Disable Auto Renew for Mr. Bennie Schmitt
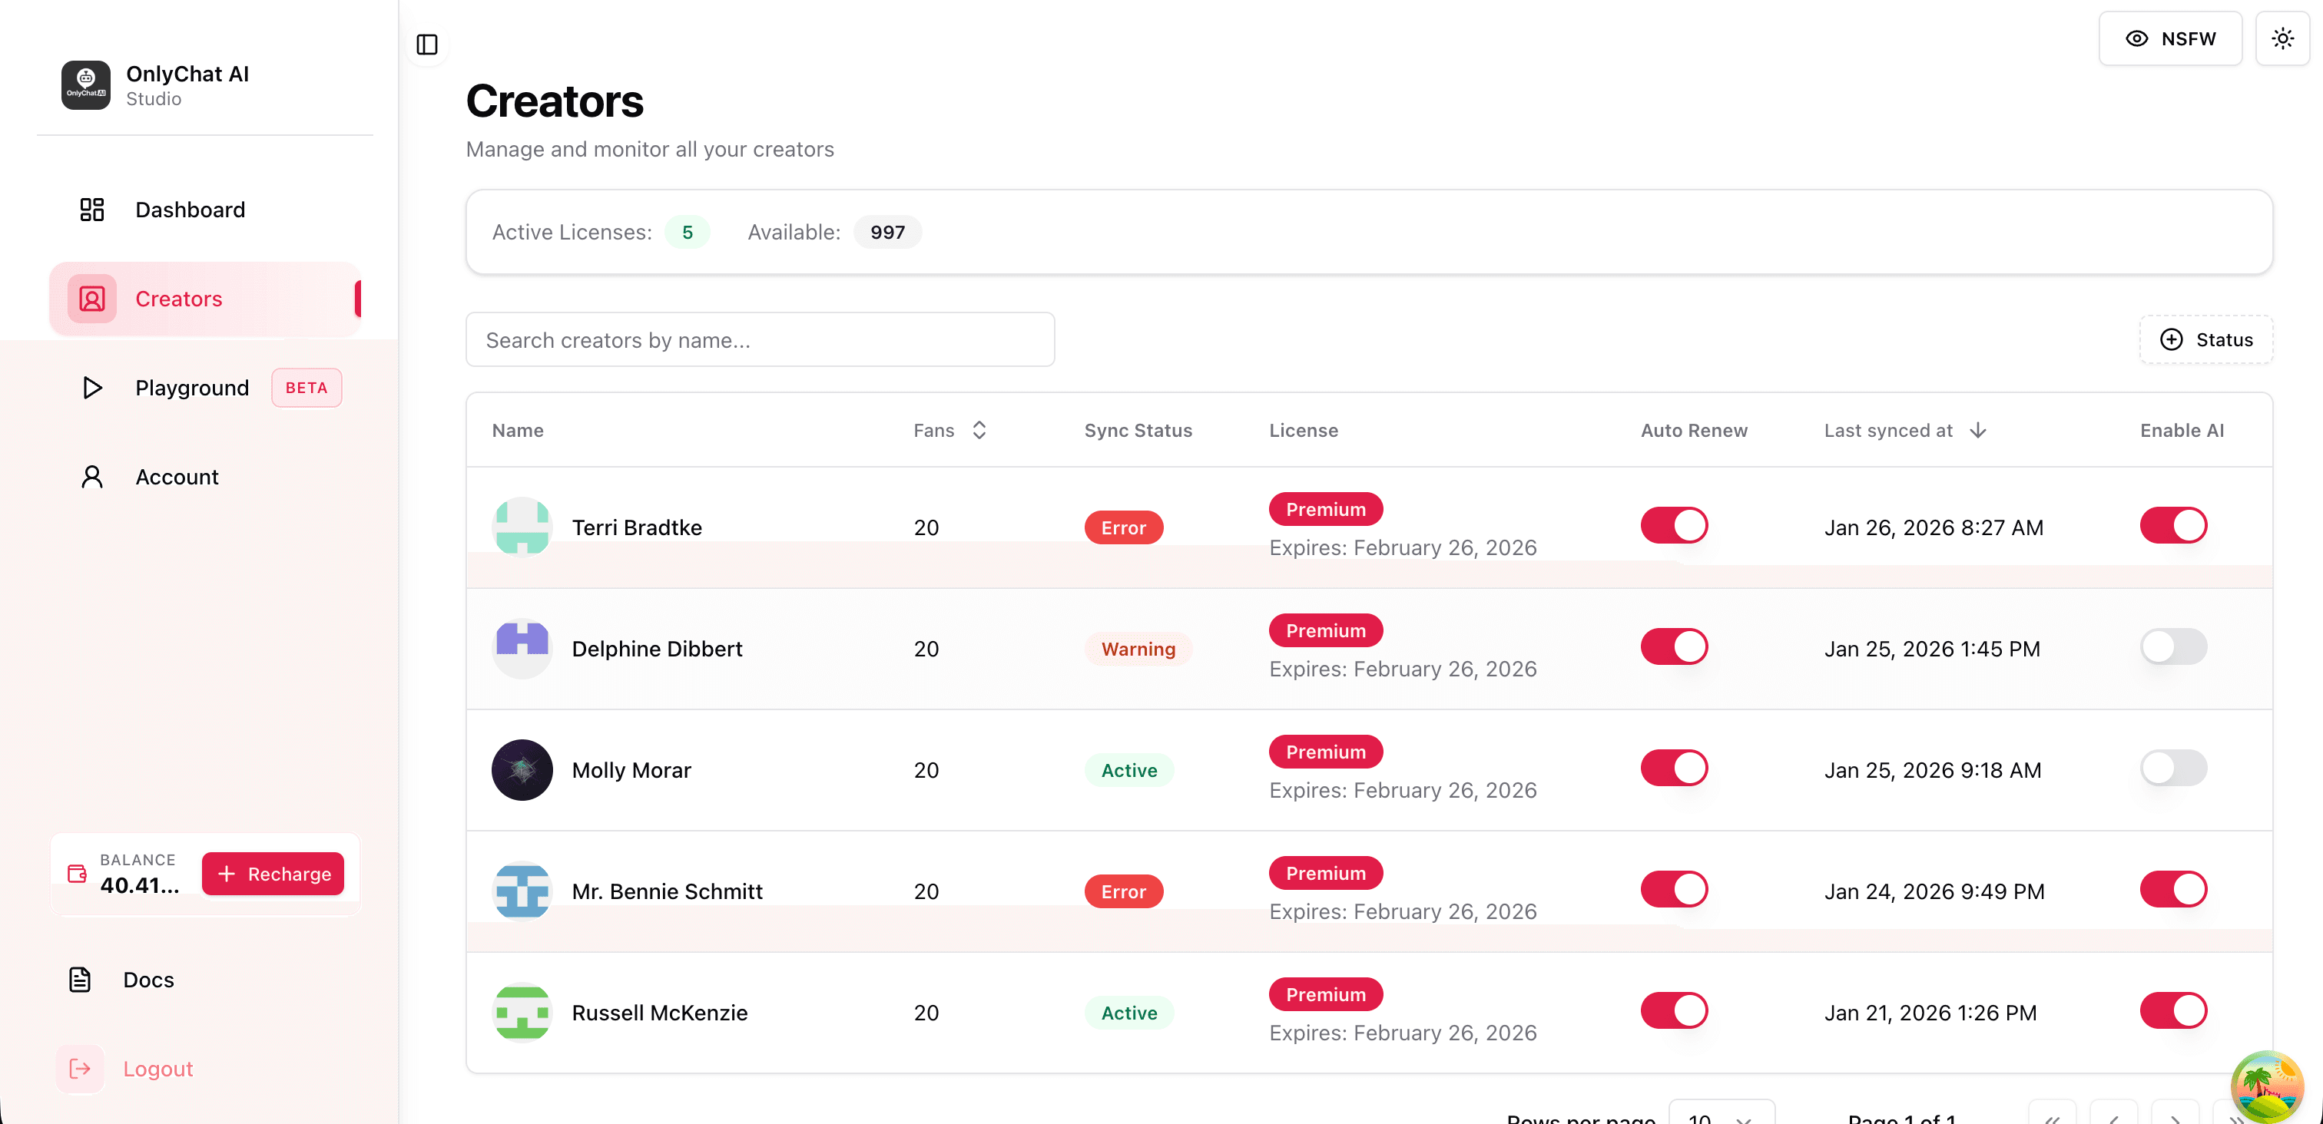The width and height of the screenshot is (2323, 1124). [x=1675, y=890]
